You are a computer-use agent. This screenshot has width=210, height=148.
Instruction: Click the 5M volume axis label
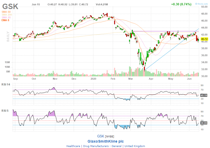coord(8,72)
